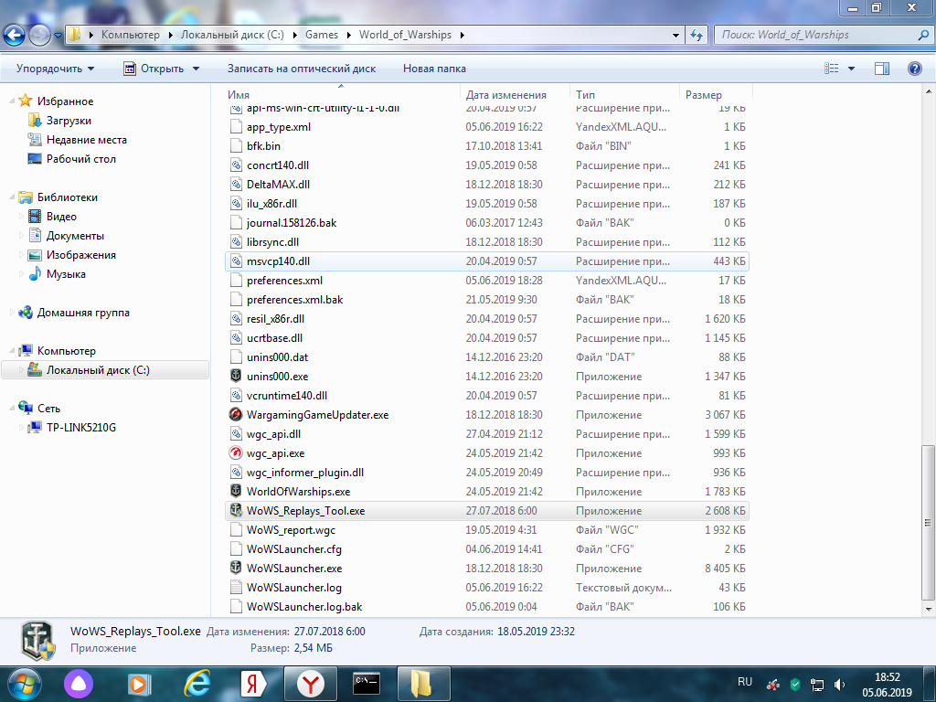This screenshot has height=702, width=936.
Task: Click the RU language indicator
Action: (744, 682)
